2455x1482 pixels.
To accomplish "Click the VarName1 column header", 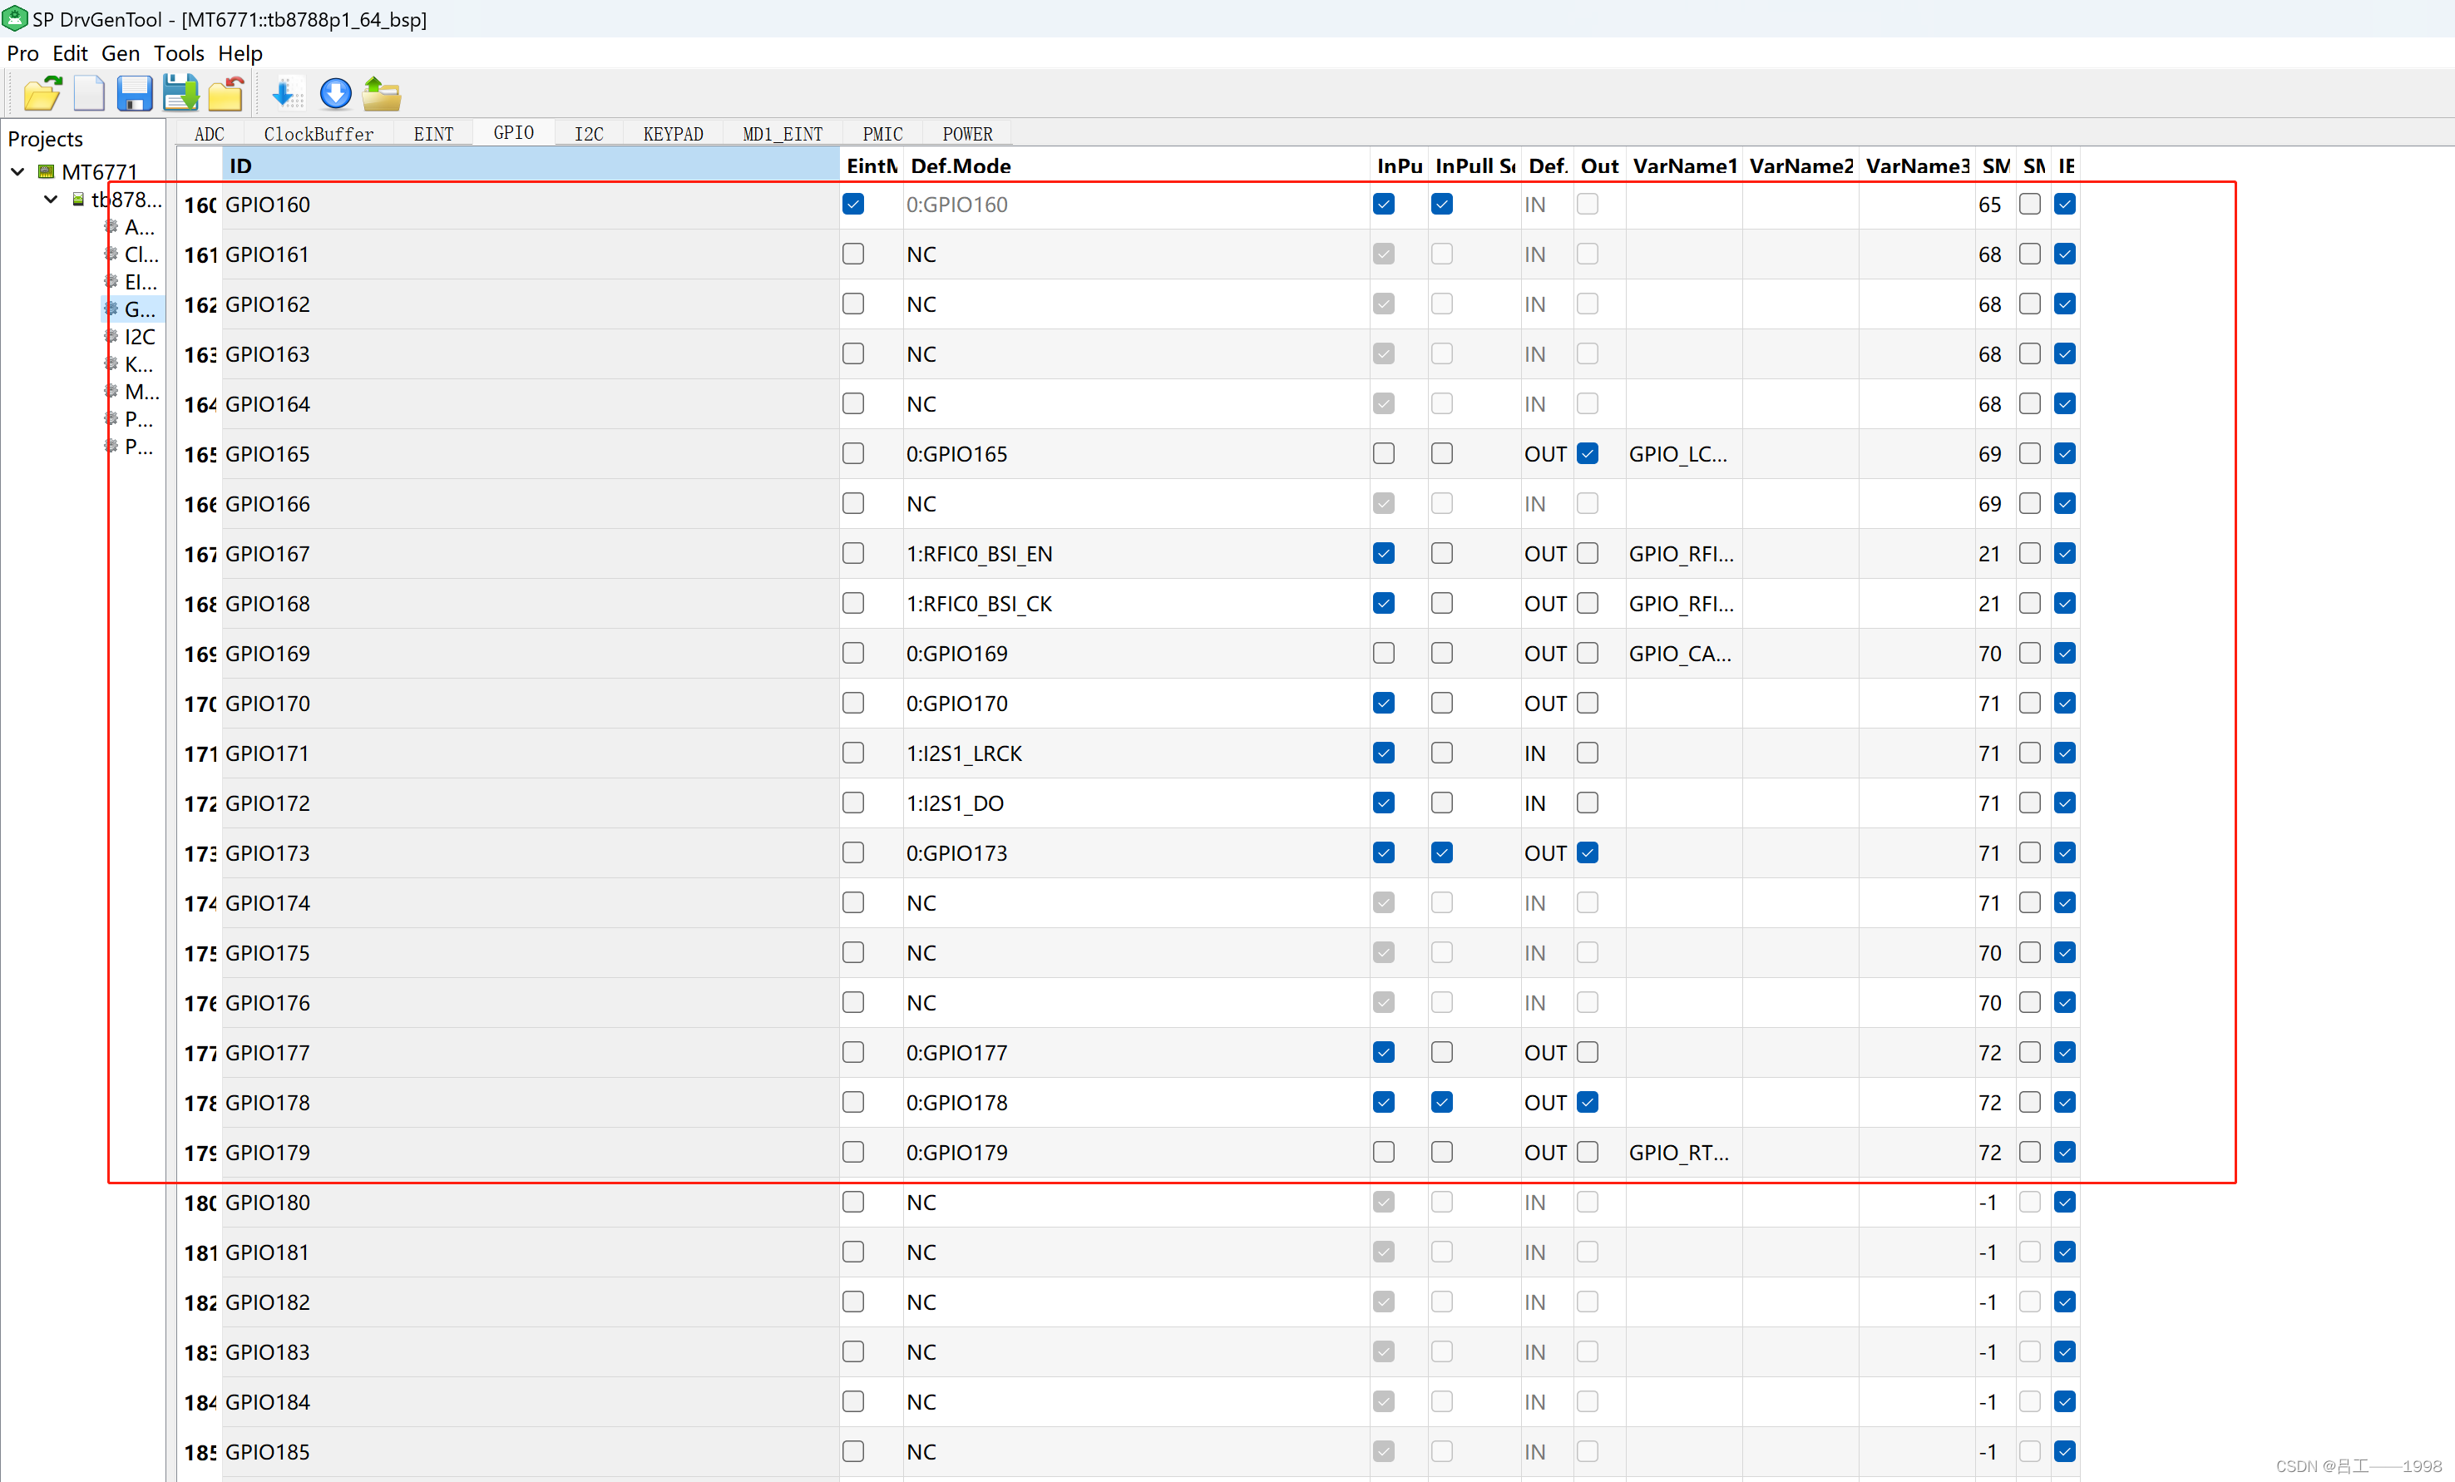I will tap(1685, 165).
